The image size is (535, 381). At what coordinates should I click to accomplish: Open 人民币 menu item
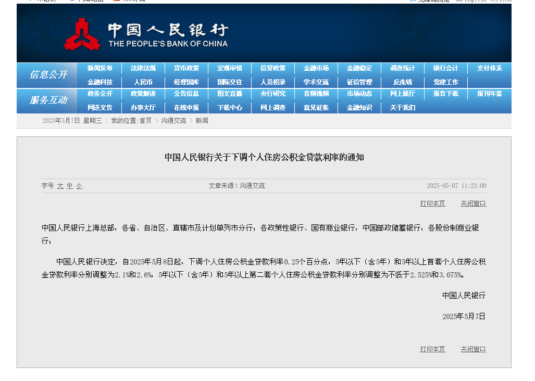pos(143,82)
